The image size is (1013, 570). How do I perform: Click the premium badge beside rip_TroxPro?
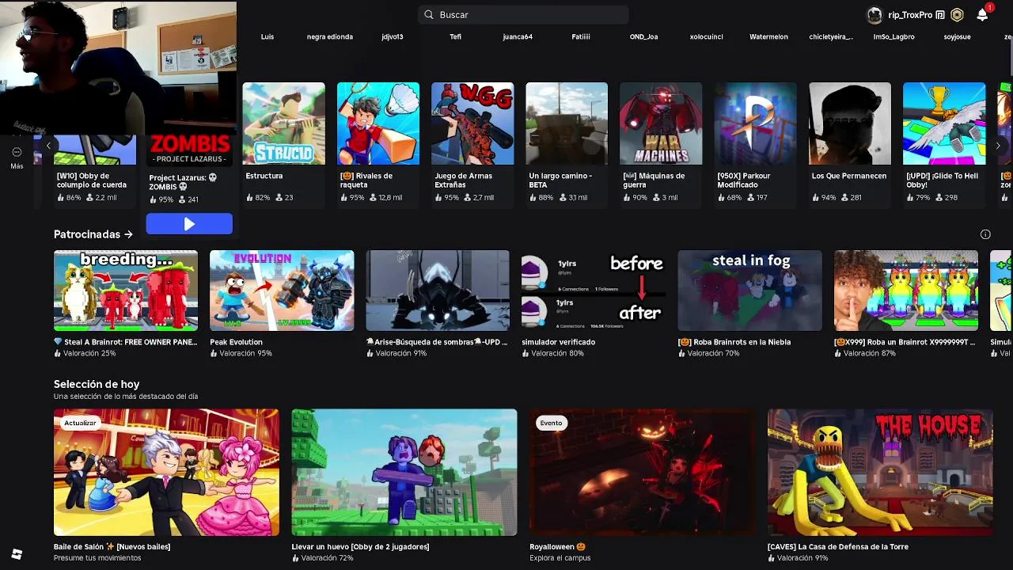(940, 15)
